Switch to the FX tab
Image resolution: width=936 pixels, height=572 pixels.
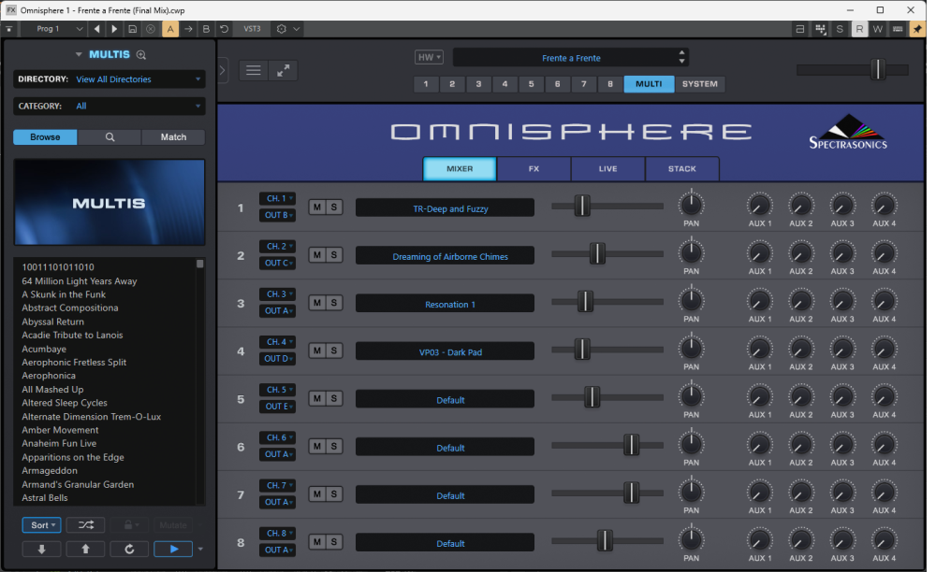pos(534,169)
